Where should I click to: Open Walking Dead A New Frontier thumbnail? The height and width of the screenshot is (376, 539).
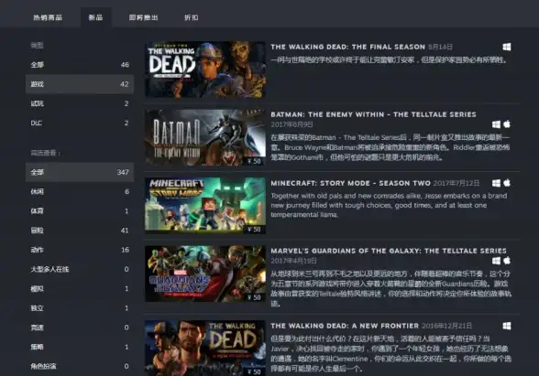(205, 349)
